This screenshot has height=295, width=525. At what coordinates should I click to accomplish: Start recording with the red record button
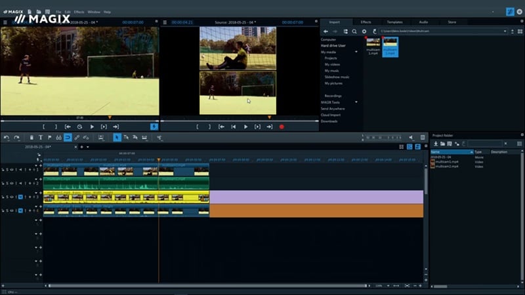pos(282,127)
